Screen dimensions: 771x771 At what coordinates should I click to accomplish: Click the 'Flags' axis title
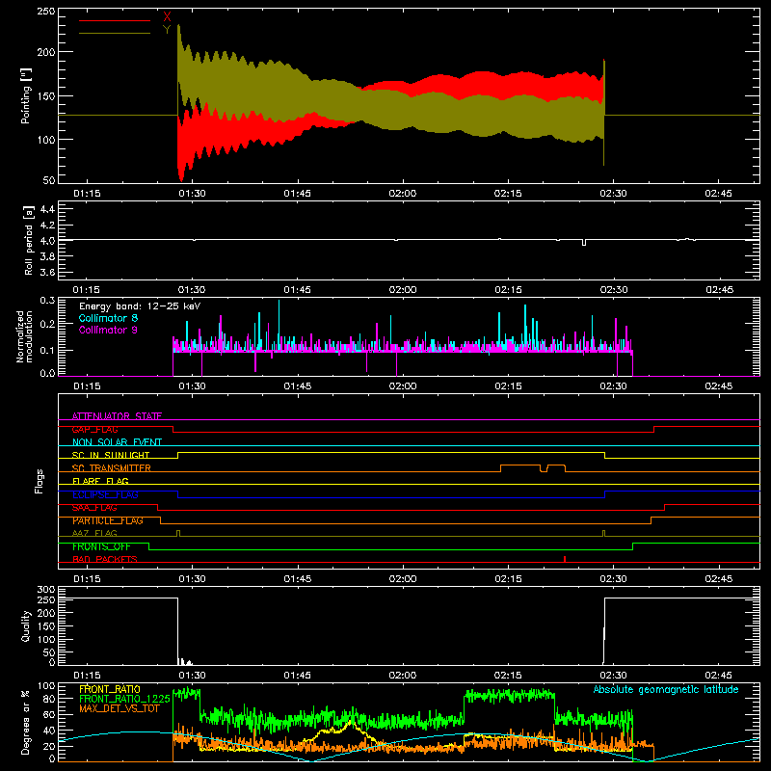click(x=39, y=481)
